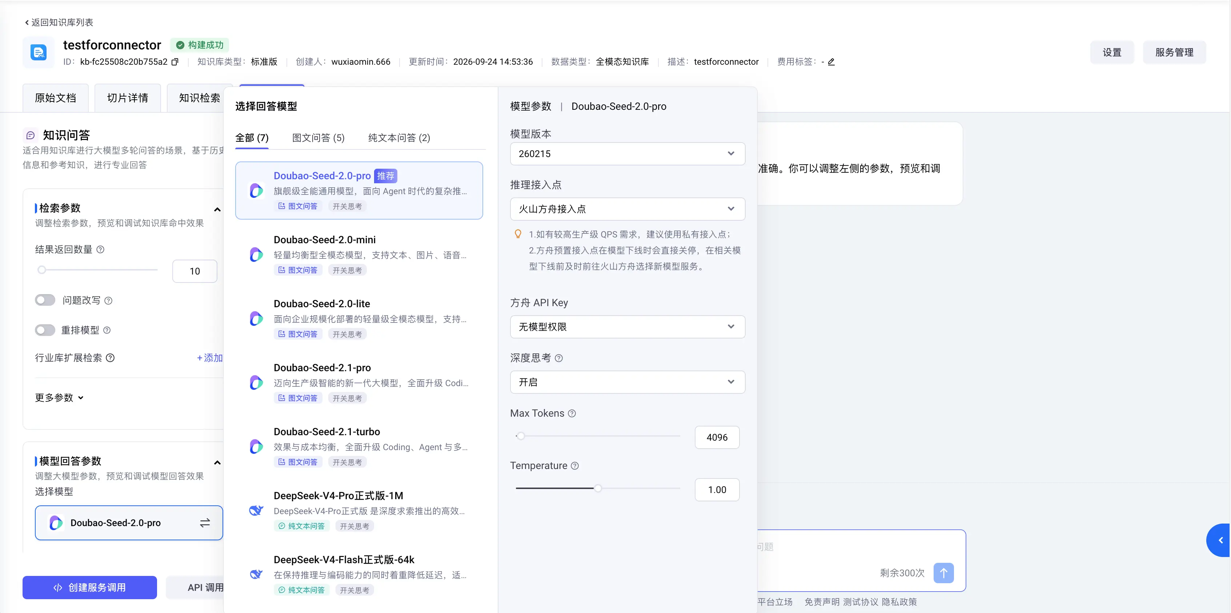Click the 深度思考 help icon
The image size is (1231, 613).
point(559,358)
